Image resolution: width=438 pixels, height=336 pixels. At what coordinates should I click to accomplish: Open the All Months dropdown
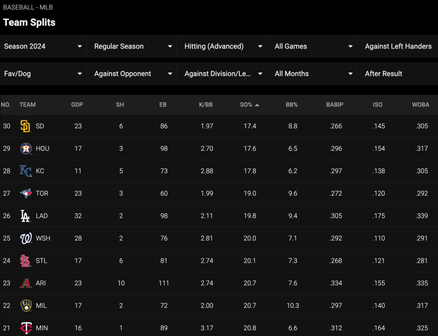point(312,74)
